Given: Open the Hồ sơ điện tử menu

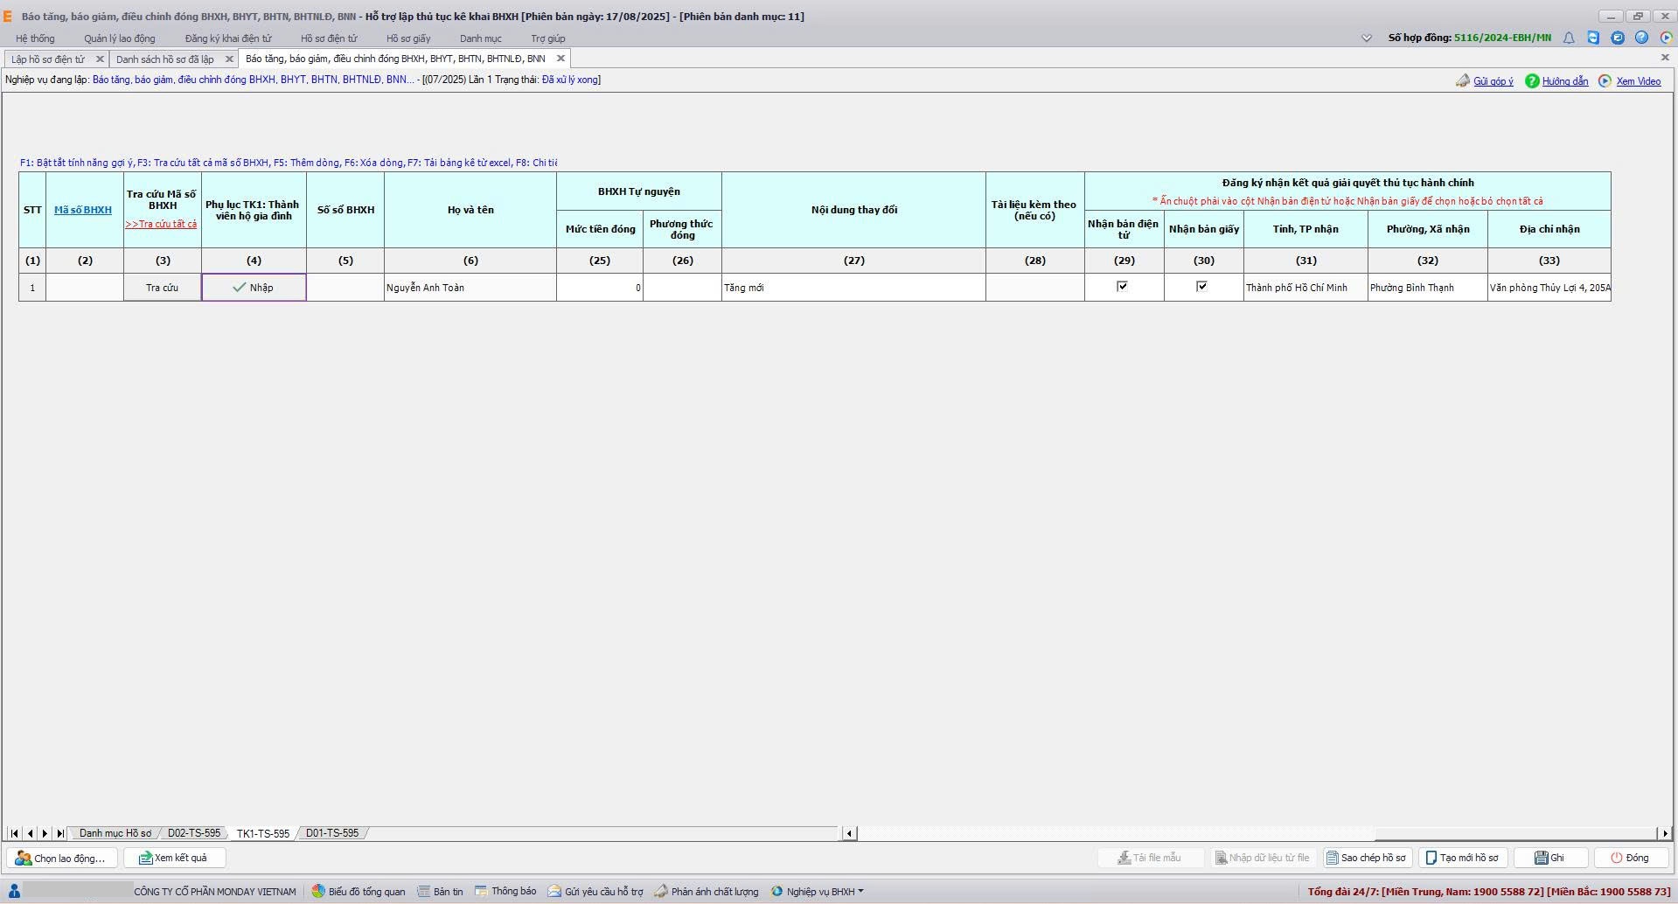Looking at the screenshot, I should coord(329,38).
